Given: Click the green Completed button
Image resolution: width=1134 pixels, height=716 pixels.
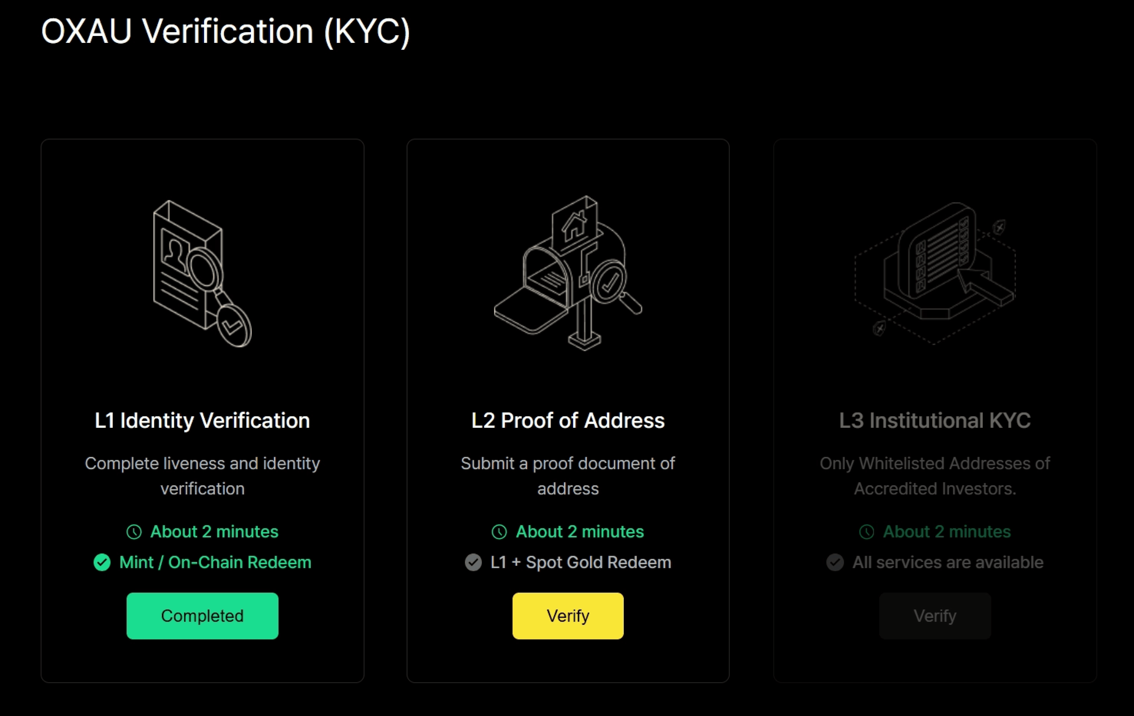Looking at the screenshot, I should (x=202, y=616).
